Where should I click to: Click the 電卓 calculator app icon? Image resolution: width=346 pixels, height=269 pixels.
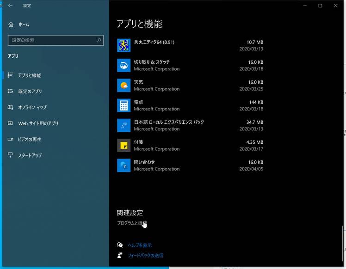coord(124,105)
